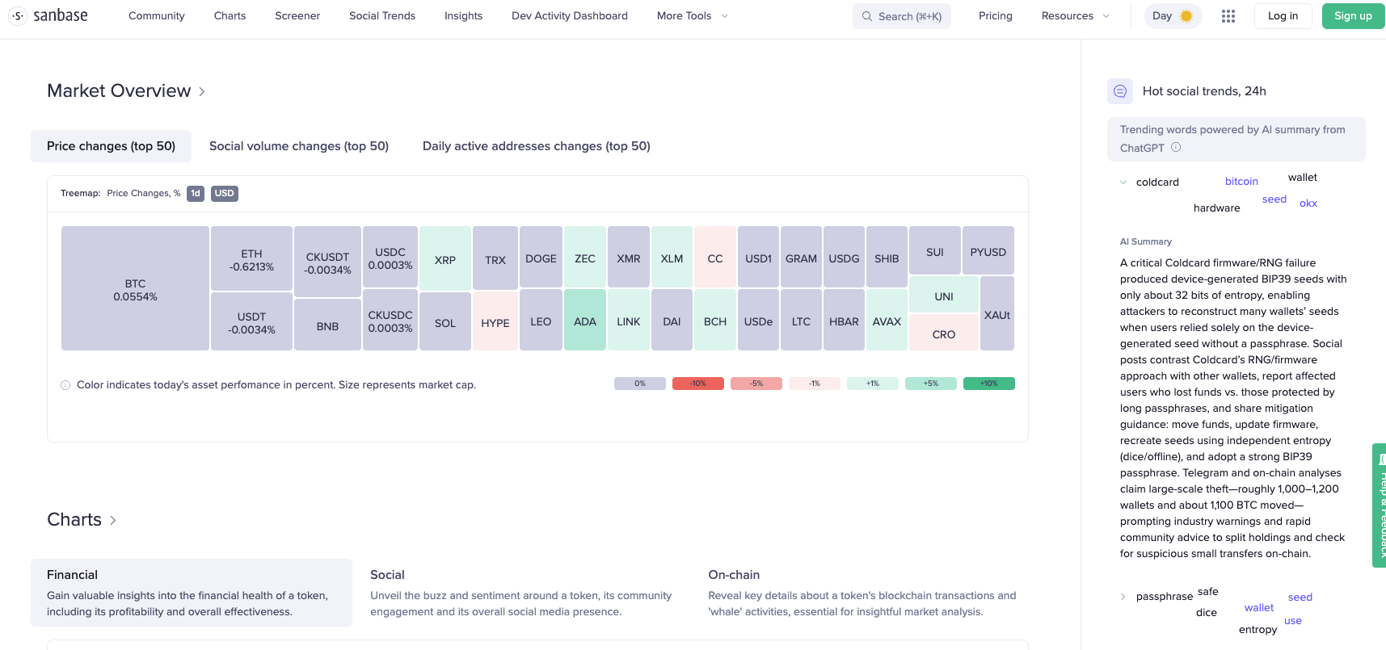The height and width of the screenshot is (650, 1386).
Task: Click the +10% green legend swatch
Action: click(989, 384)
